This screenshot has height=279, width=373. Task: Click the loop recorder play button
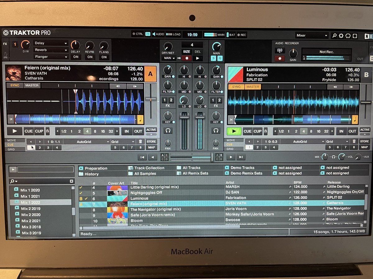(x=197, y=58)
